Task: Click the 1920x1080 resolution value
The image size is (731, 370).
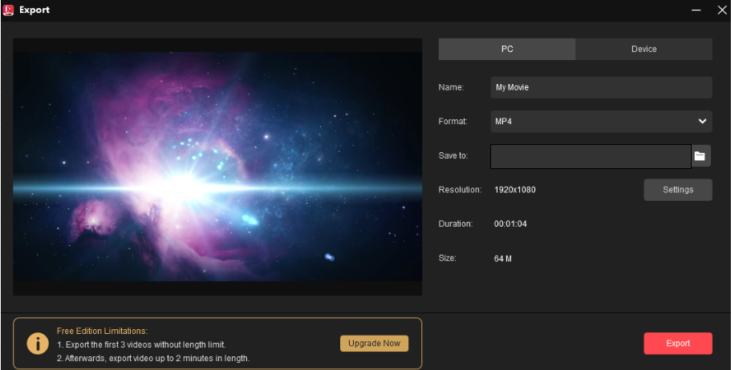Action: 514,190
